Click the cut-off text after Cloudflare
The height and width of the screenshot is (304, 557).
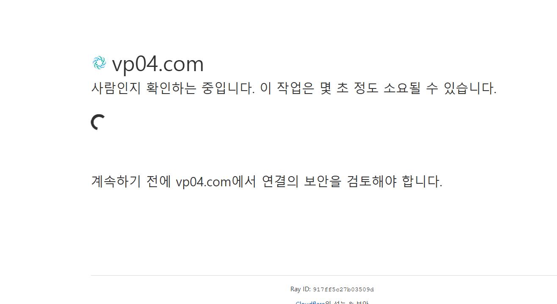click(x=347, y=302)
